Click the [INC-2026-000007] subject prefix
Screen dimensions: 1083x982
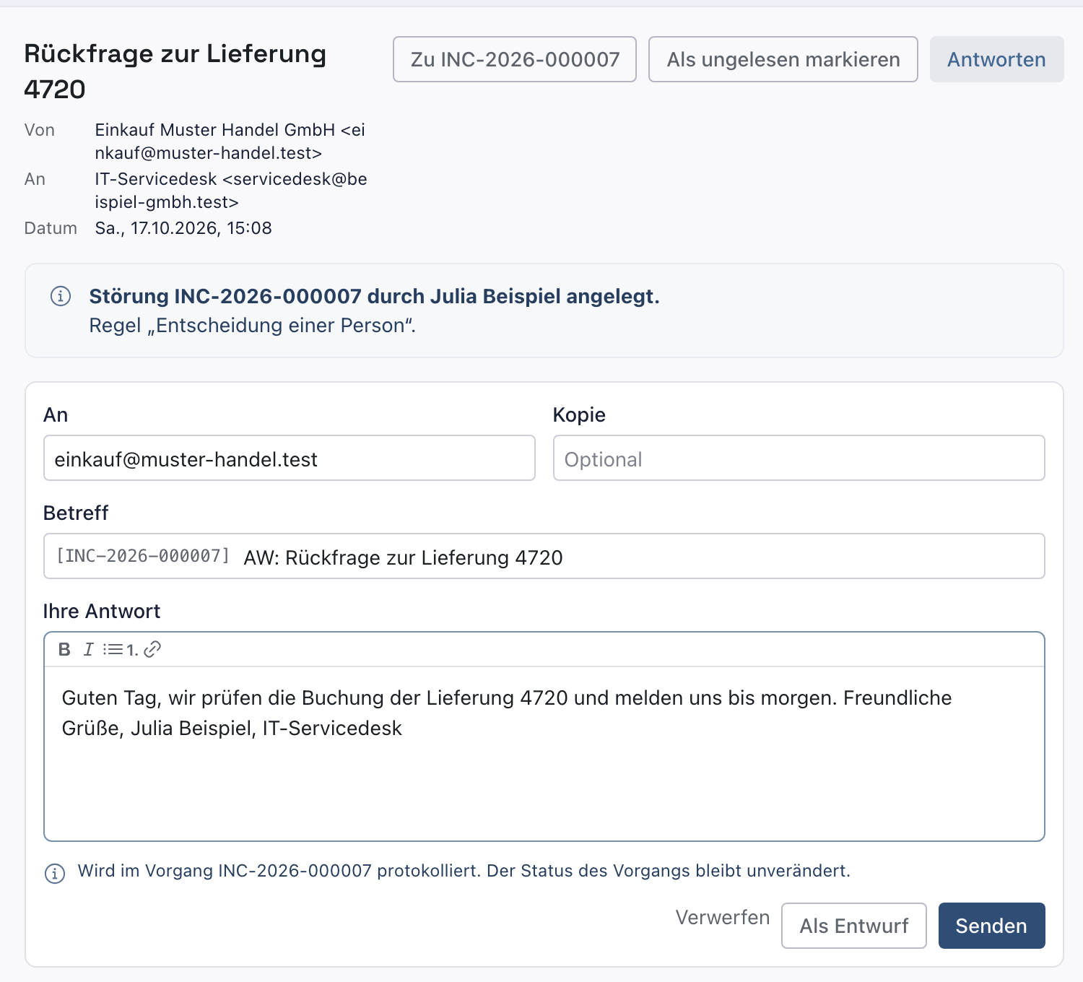tap(143, 556)
